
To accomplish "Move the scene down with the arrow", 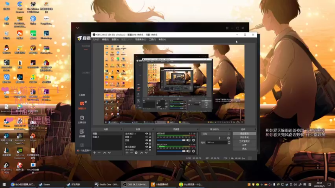I will click(x=109, y=152).
